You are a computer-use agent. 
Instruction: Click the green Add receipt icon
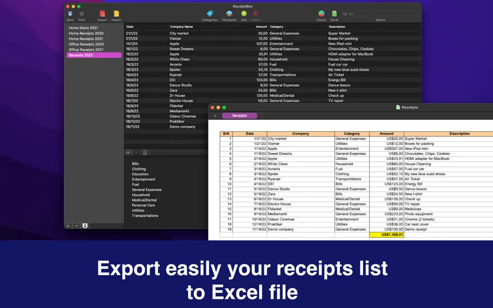[x=244, y=13]
